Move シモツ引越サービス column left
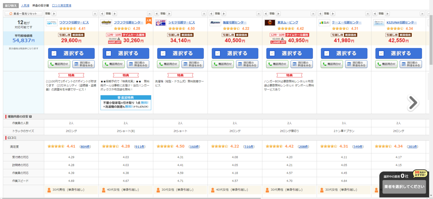The height and width of the screenshot is (199, 433). click(157, 14)
